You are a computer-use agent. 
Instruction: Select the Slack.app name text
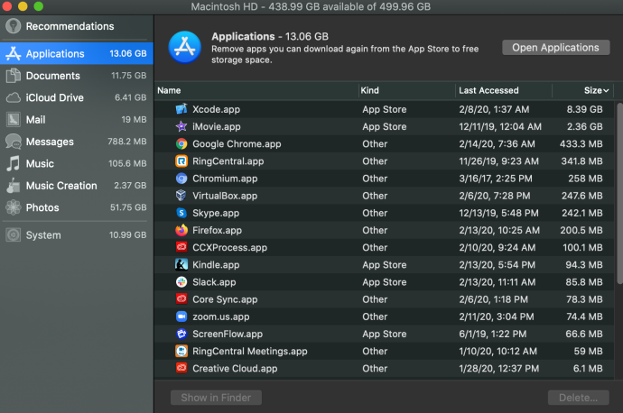click(x=214, y=282)
